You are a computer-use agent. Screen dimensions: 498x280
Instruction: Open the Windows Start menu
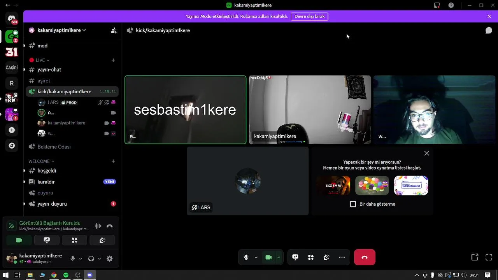pos(6,275)
